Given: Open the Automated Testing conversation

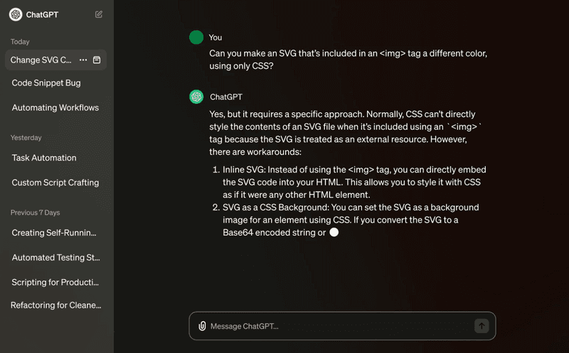Looking at the screenshot, I should [56, 258].
